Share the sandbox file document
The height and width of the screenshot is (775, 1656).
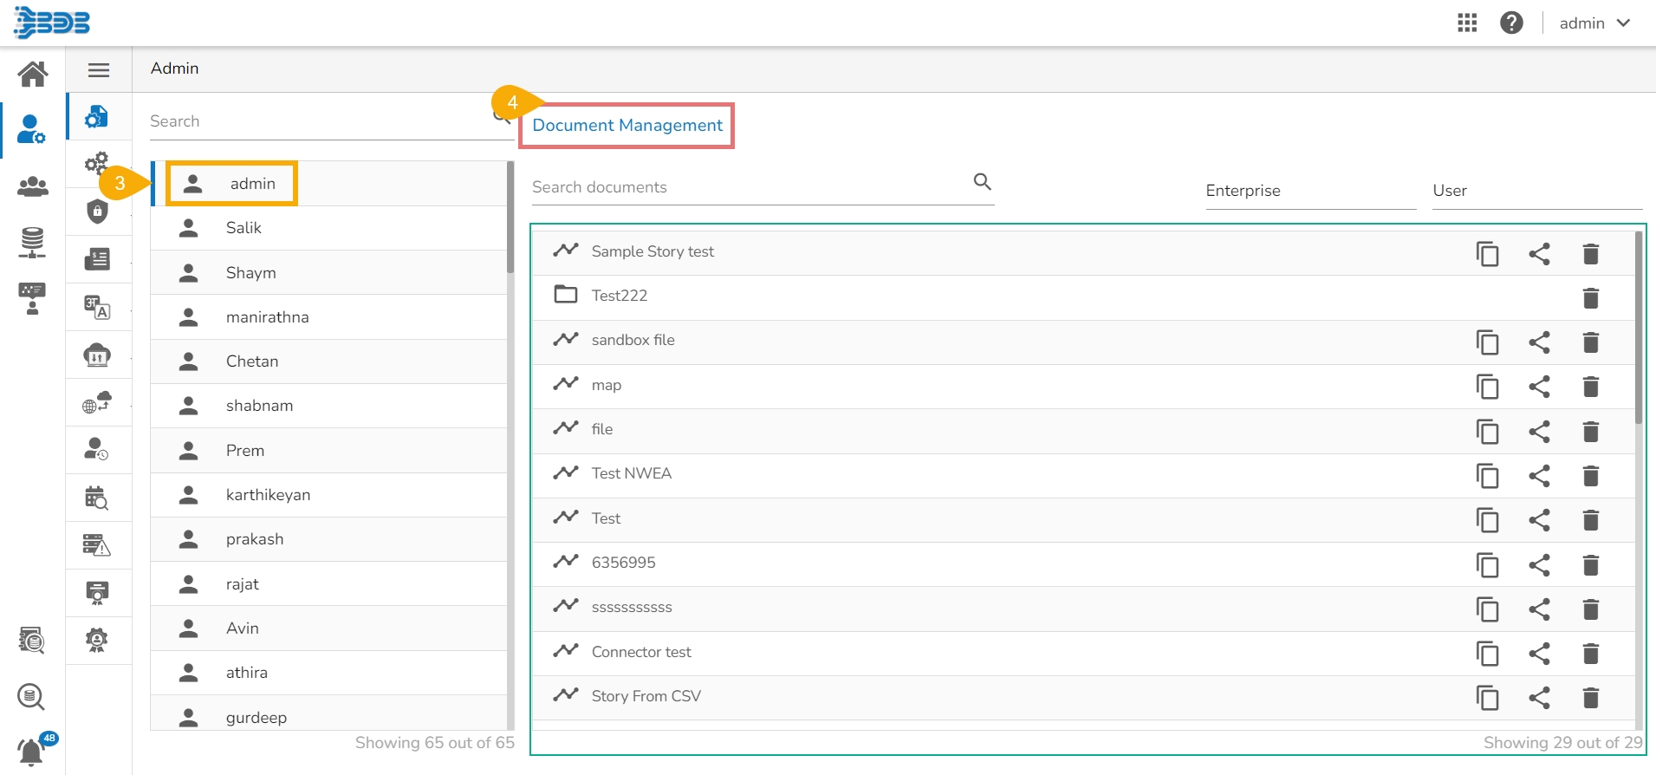[1539, 342]
